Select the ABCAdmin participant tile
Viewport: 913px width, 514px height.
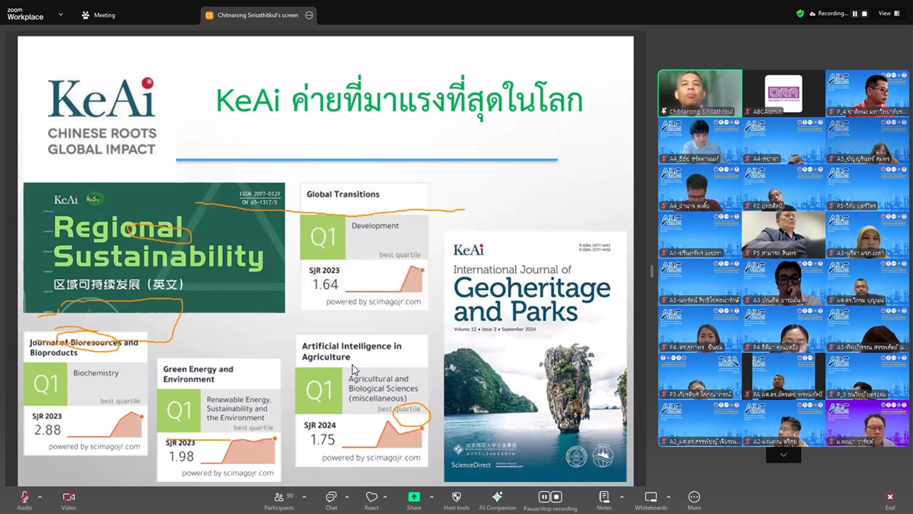783,93
